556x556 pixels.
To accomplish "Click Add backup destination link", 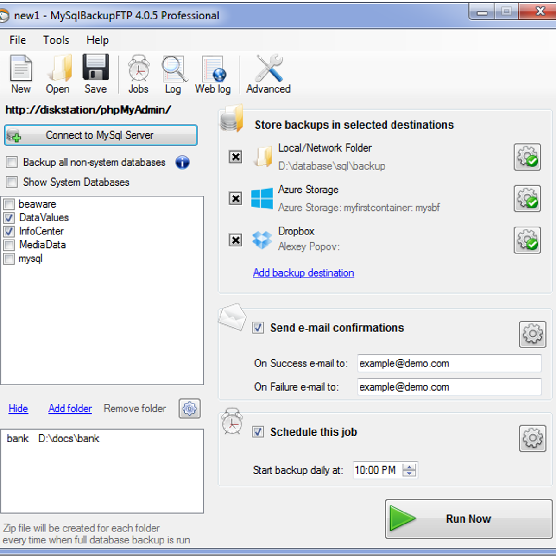I will [x=303, y=273].
